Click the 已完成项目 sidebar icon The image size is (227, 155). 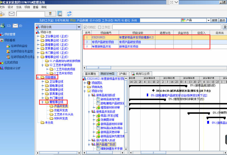coord(2,62)
